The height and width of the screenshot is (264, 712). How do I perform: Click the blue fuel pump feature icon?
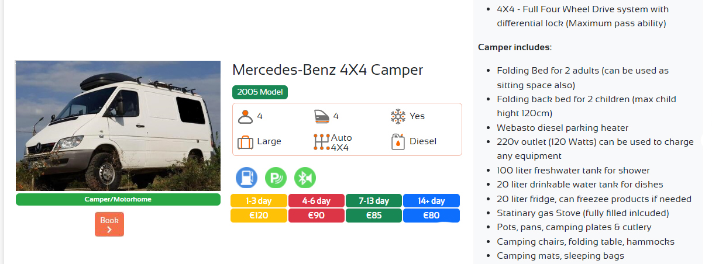tap(247, 178)
